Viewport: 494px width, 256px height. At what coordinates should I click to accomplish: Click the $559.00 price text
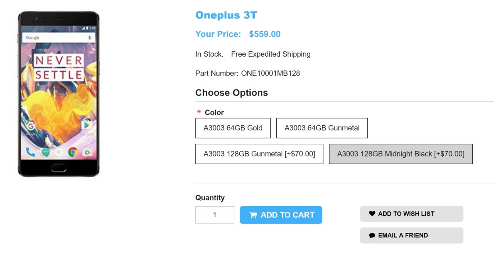click(x=265, y=34)
